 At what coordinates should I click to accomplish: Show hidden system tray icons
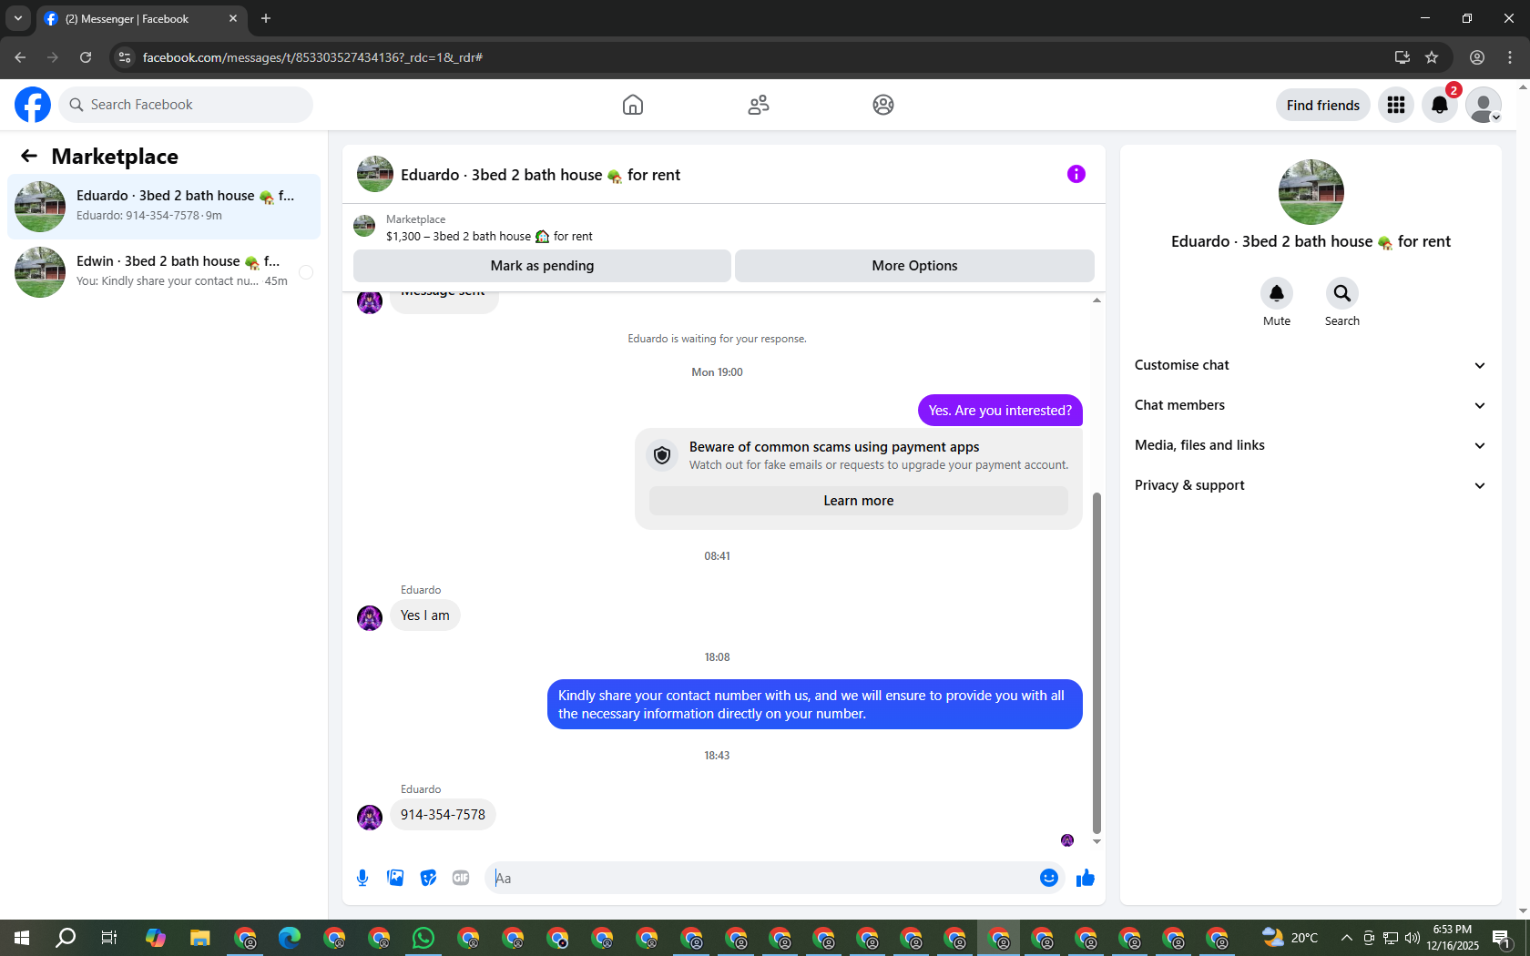[x=1347, y=938]
